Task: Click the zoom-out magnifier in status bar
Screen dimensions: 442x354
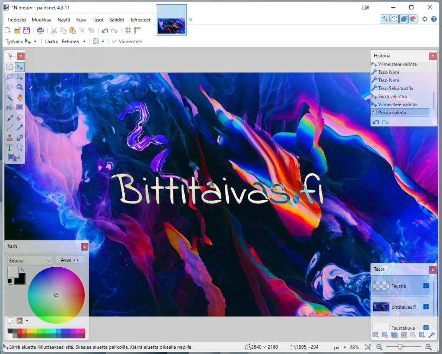Action: tap(379, 347)
